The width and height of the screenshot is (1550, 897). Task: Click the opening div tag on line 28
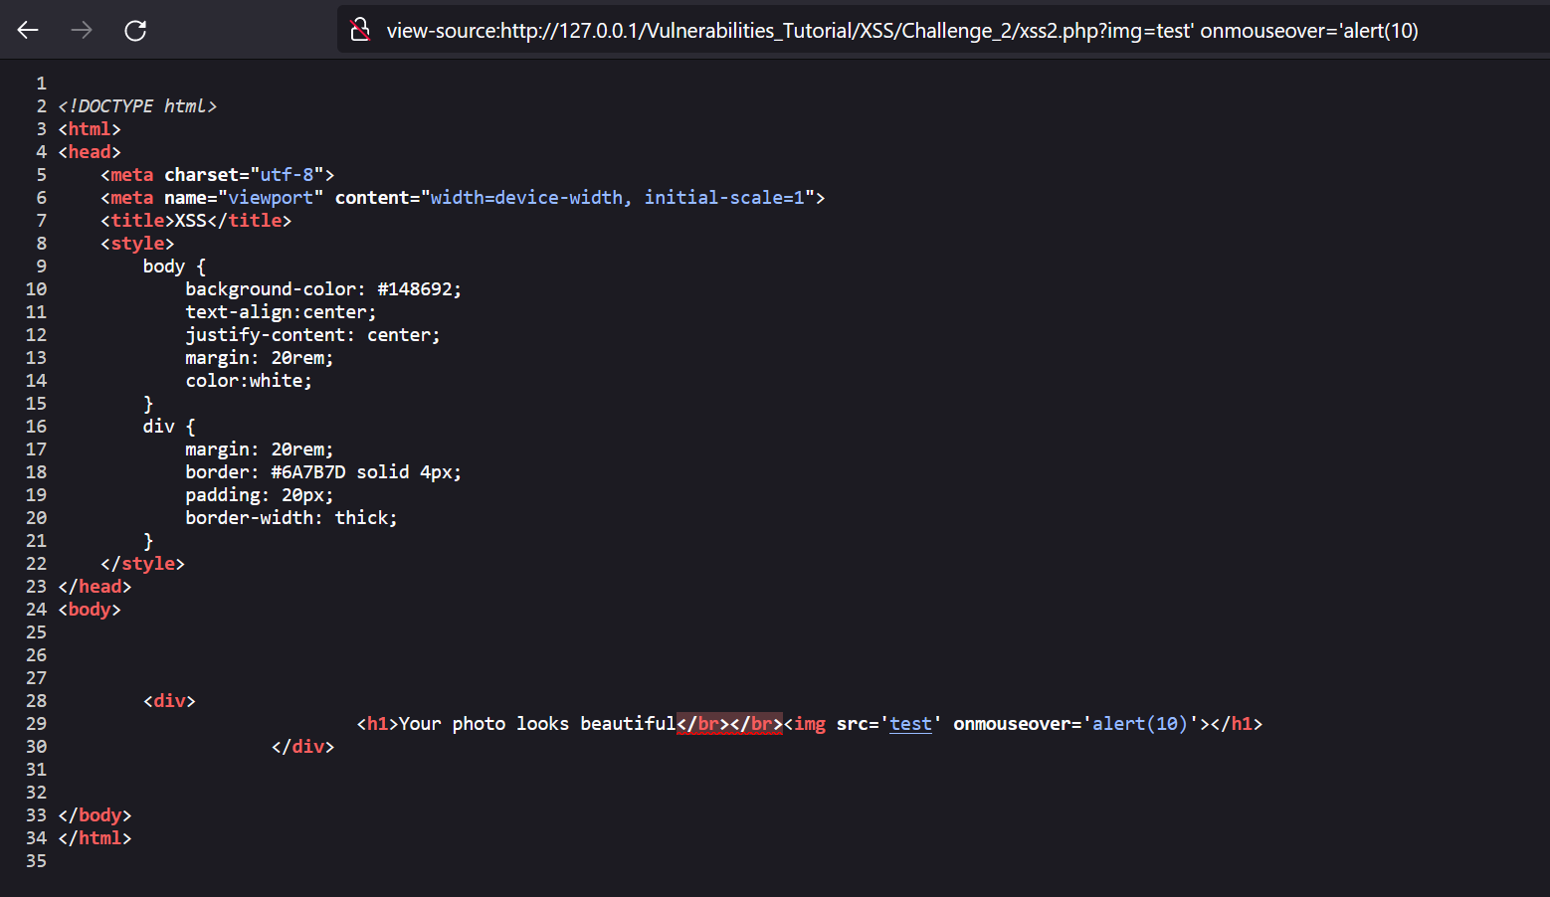pos(169,701)
